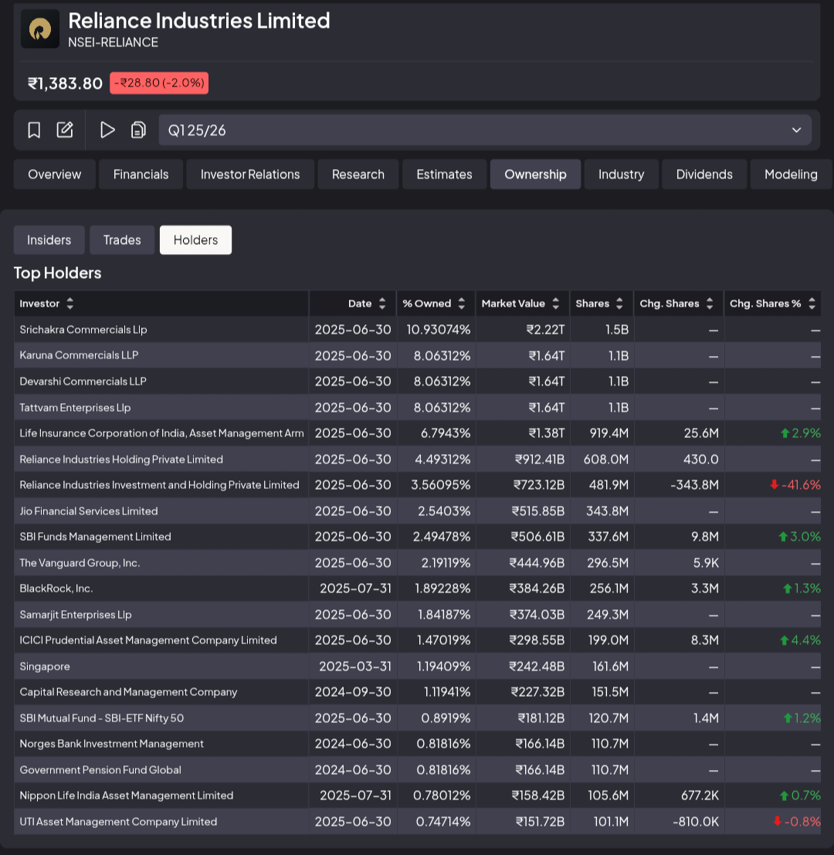Go to the Modeling tab
This screenshot has height=855, width=834.
(x=791, y=175)
